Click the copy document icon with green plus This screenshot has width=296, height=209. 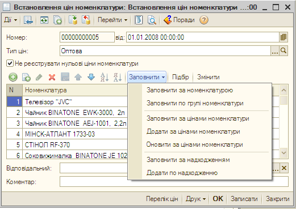pyautogui.click(x=57, y=20)
